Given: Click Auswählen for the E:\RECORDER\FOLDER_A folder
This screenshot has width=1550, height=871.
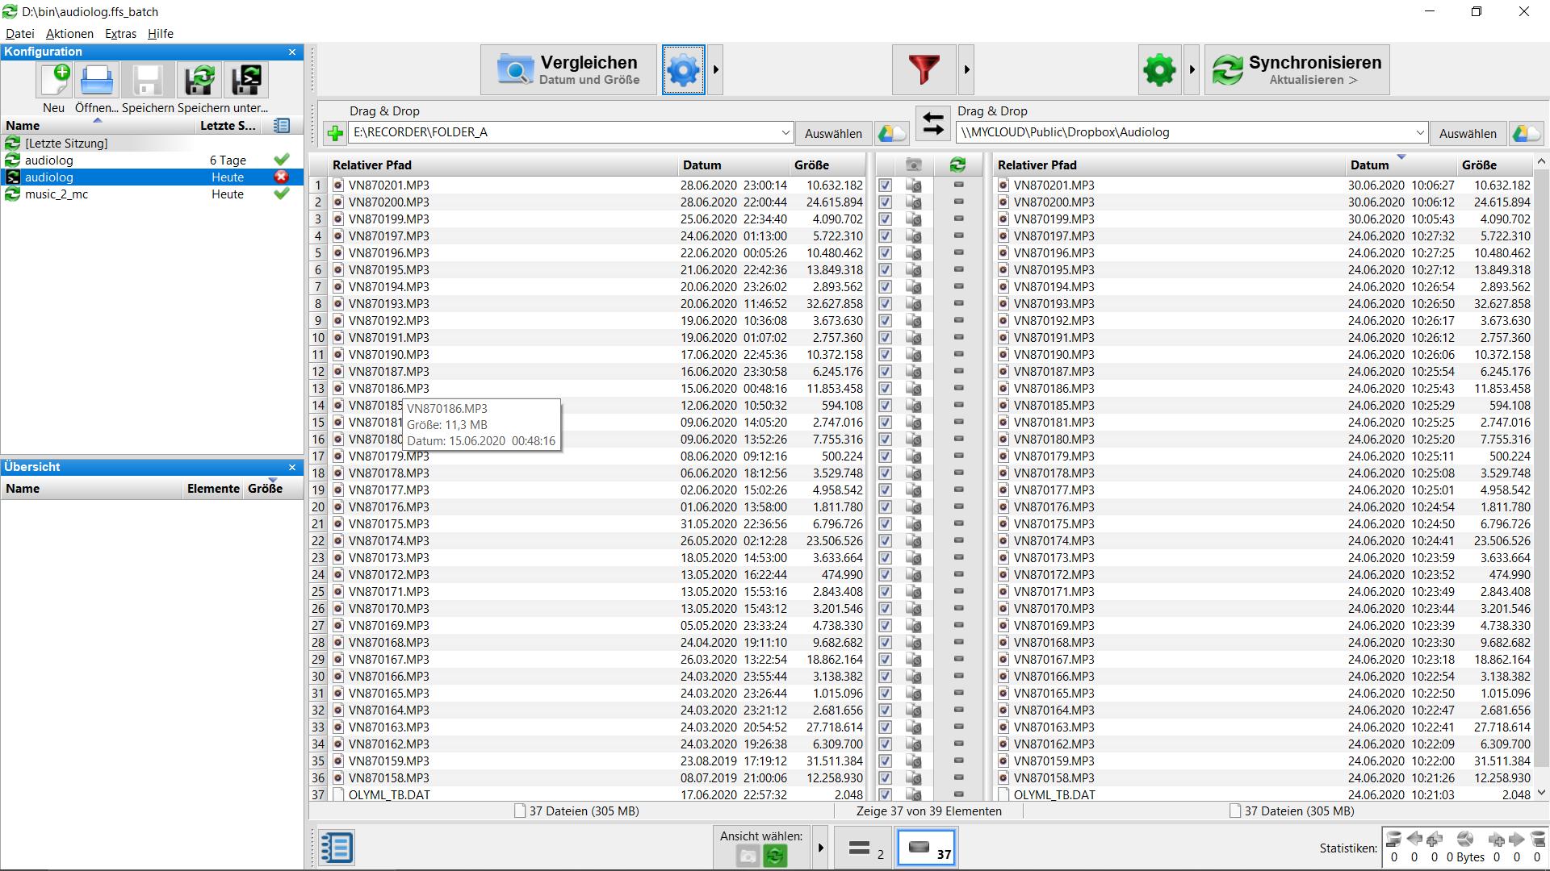Looking at the screenshot, I should pyautogui.click(x=833, y=134).
